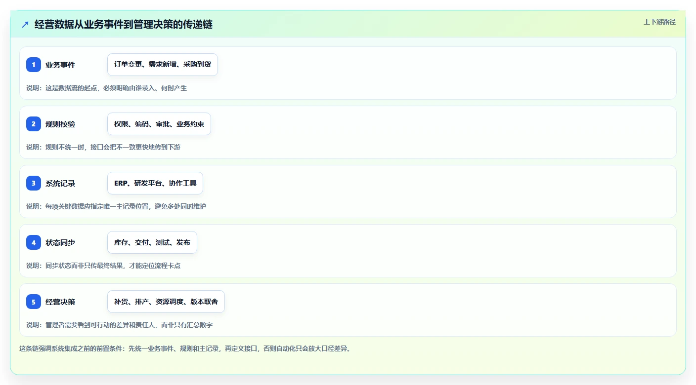696x385 pixels.
Task: Click the note about 可行动的差异和责任人
Action: (x=120, y=325)
